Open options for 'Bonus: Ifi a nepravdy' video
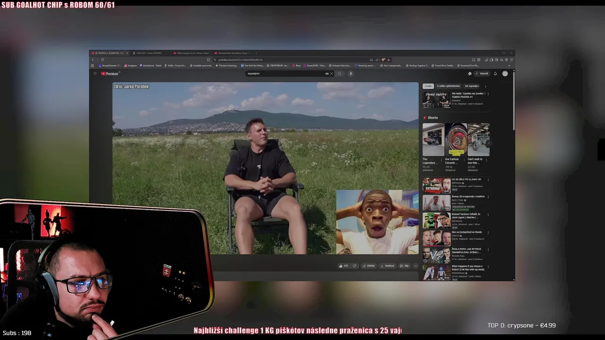Viewport: 605px width, 340px height. pos(488,196)
